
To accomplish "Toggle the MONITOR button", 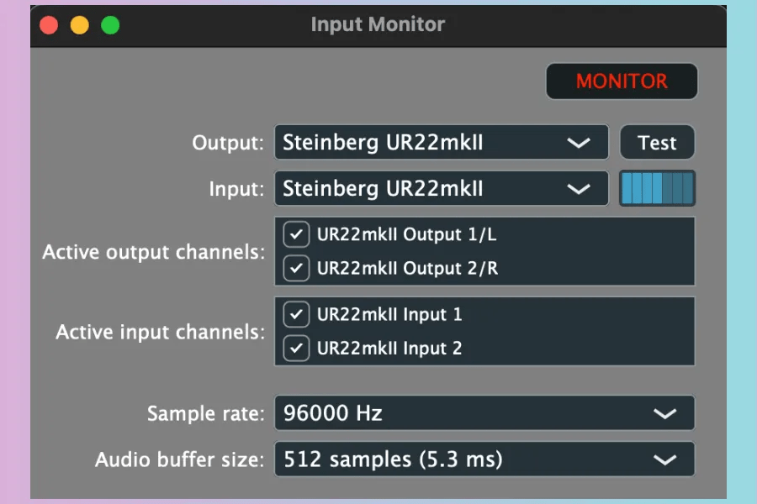I will tap(622, 81).
